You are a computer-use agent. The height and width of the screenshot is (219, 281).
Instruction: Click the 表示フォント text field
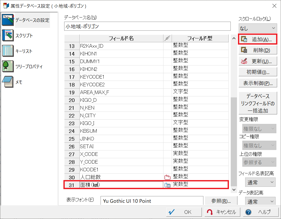tap(152, 201)
